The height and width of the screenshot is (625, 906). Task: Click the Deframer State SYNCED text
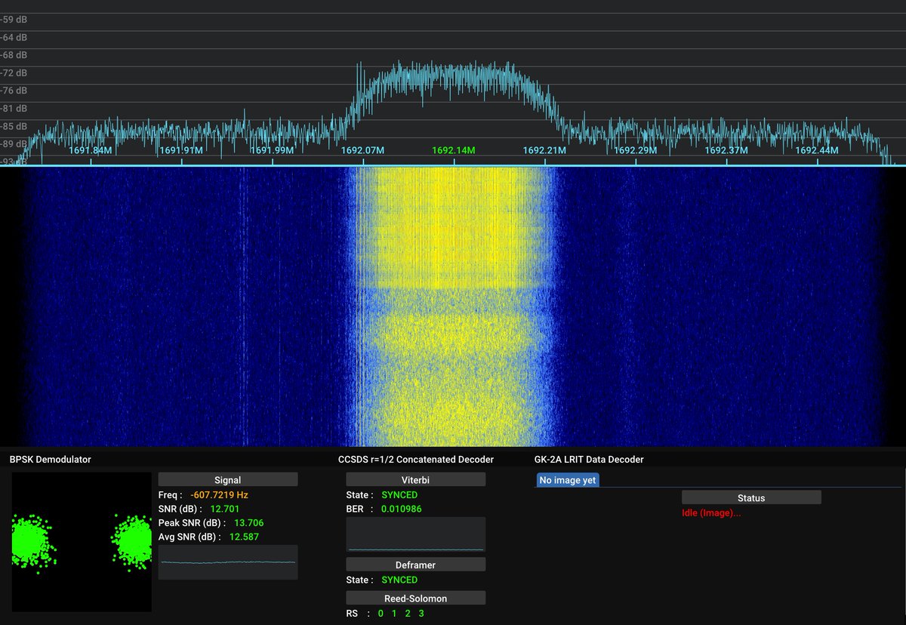click(x=399, y=580)
